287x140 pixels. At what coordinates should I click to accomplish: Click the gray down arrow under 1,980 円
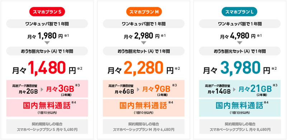47,43
